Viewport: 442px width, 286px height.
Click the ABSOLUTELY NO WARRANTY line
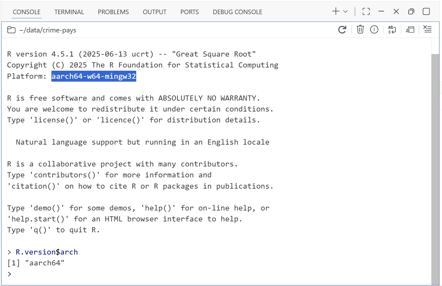coord(133,98)
